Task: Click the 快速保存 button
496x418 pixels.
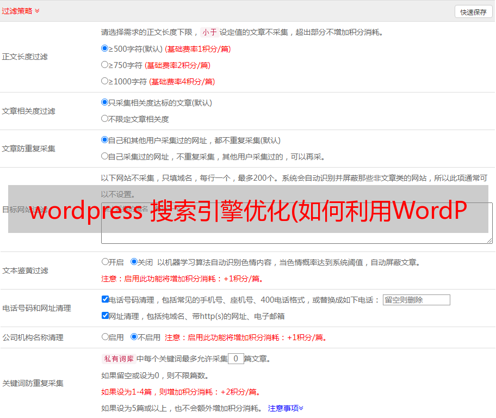Action: pos(473,12)
